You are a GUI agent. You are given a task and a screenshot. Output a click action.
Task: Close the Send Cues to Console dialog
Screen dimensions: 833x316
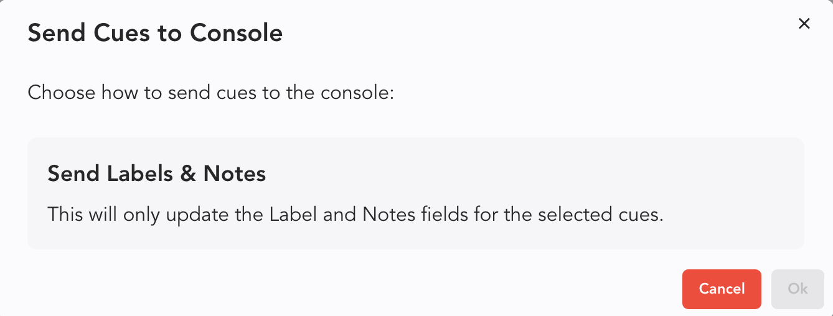pos(804,24)
